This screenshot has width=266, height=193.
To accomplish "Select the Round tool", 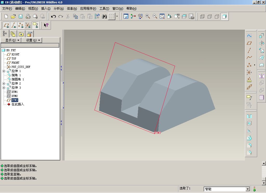I will [249, 145].
